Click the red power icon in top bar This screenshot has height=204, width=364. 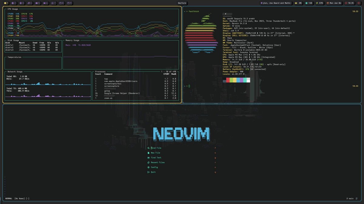[x=359, y=3]
